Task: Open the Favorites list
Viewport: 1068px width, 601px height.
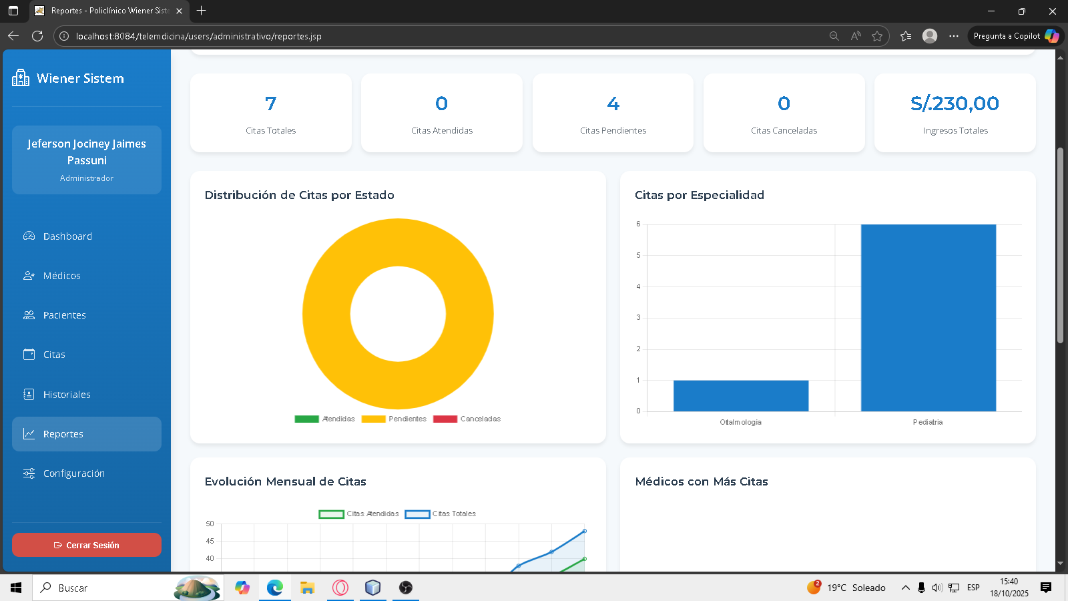Action: (906, 36)
